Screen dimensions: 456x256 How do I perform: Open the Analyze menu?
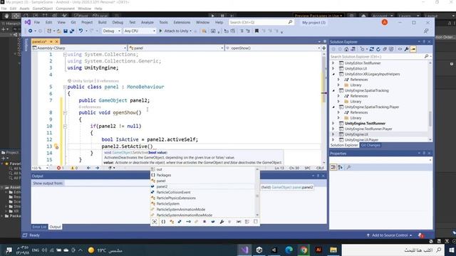(147, 22)
